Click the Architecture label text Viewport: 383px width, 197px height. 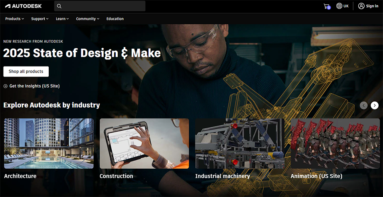20,176
